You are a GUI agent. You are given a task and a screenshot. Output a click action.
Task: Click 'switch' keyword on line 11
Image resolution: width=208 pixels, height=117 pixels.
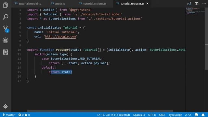point(40,54)
